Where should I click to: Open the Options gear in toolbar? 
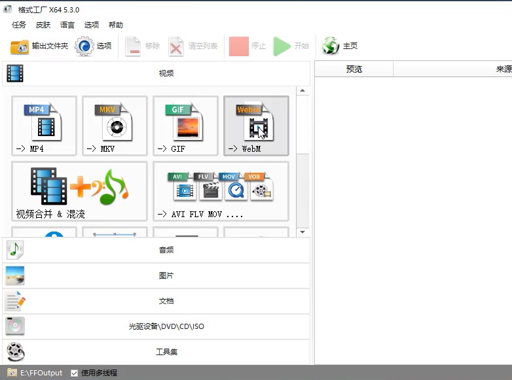(x=94, y=46)
